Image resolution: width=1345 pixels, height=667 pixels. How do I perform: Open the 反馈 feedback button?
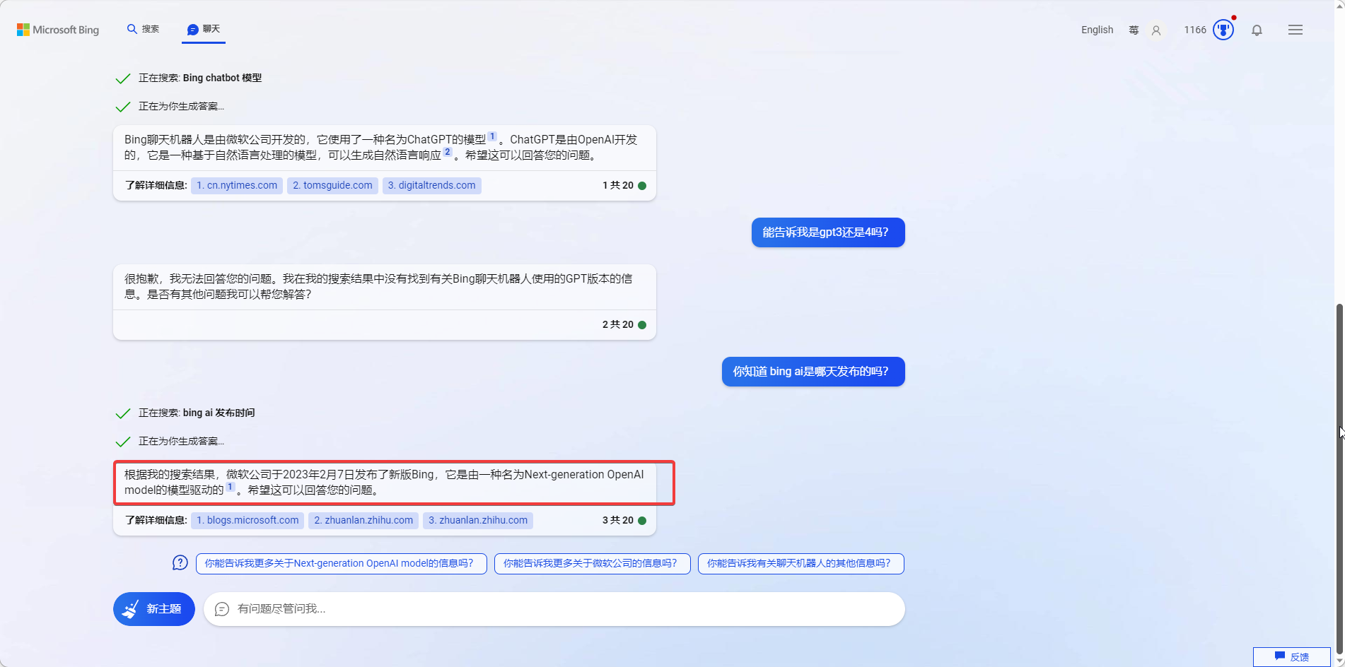tap(1292, 657)
